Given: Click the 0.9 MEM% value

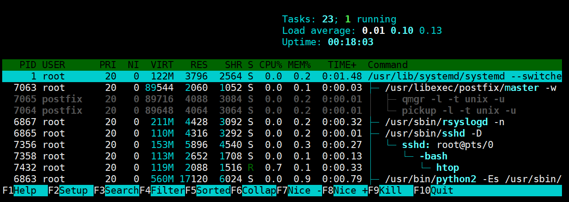Looking at the screenshot, I should click(x=302, y=179).
